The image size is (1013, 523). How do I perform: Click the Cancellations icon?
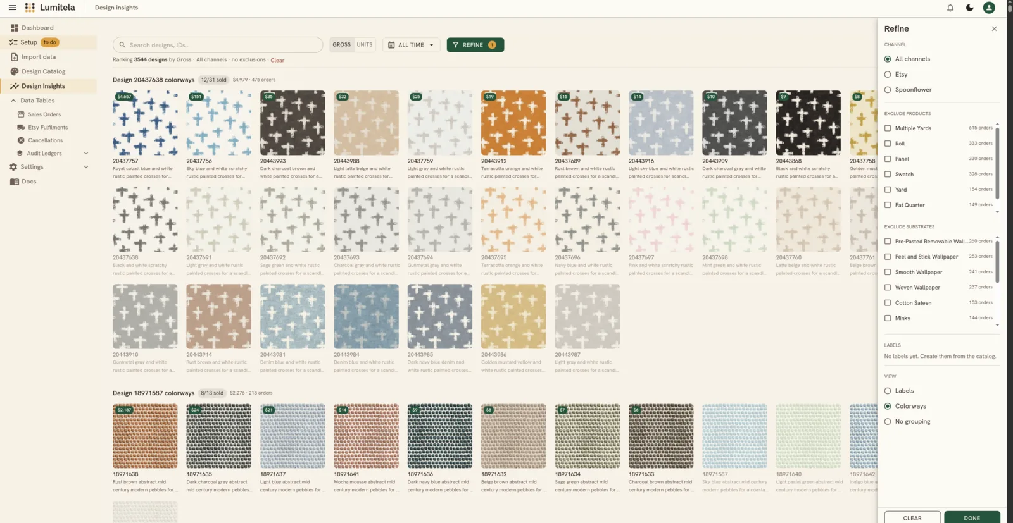tap(21, 140)
